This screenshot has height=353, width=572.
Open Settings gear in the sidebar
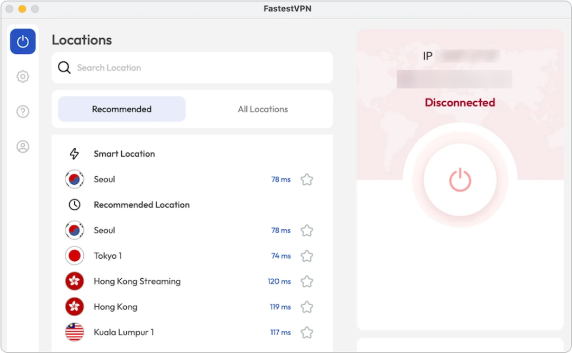pyautogui.click(x=23, y=76)
